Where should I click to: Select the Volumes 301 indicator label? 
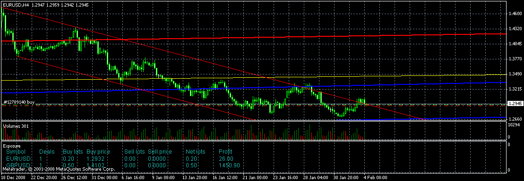click(16, 126)
